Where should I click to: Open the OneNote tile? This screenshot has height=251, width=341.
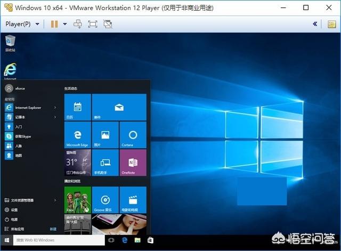point(133,163)
